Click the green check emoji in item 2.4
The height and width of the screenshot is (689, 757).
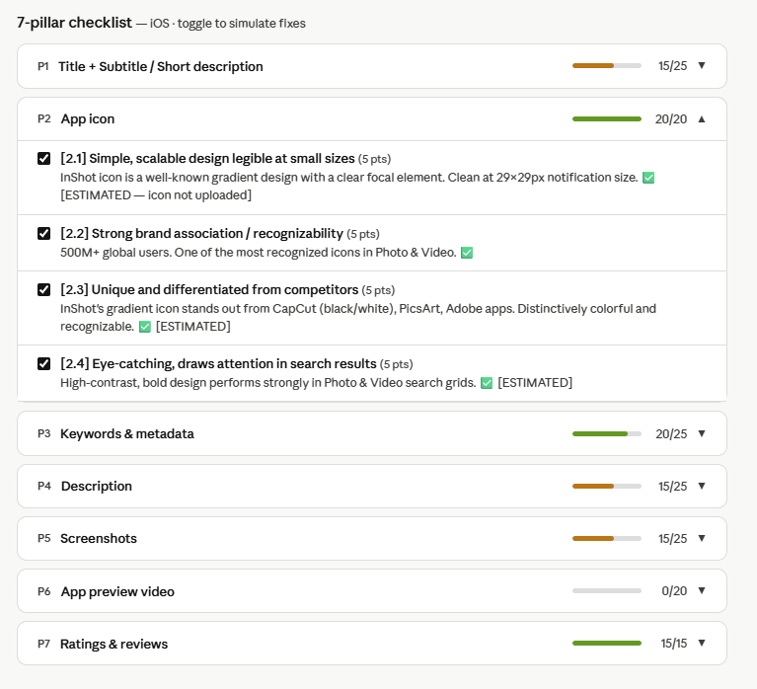coord(487,383)
